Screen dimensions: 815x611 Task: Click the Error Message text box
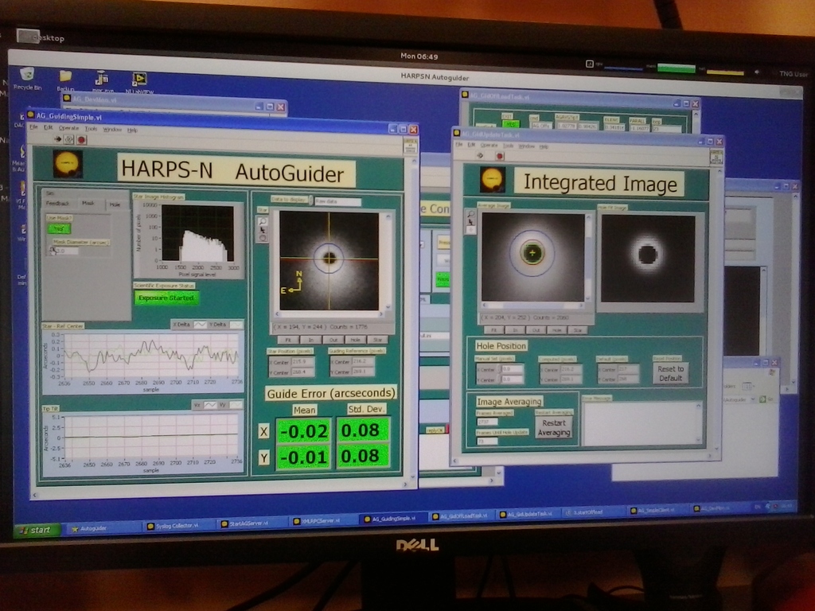point(642,423)
